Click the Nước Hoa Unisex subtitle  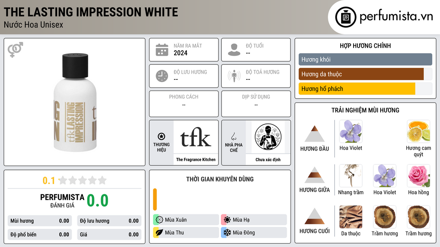tap(34, 24)
